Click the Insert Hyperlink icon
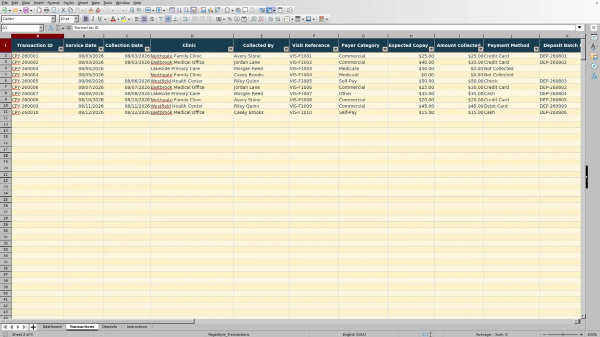600x337 pixels. pyautogui.click(x=238, y=10)
